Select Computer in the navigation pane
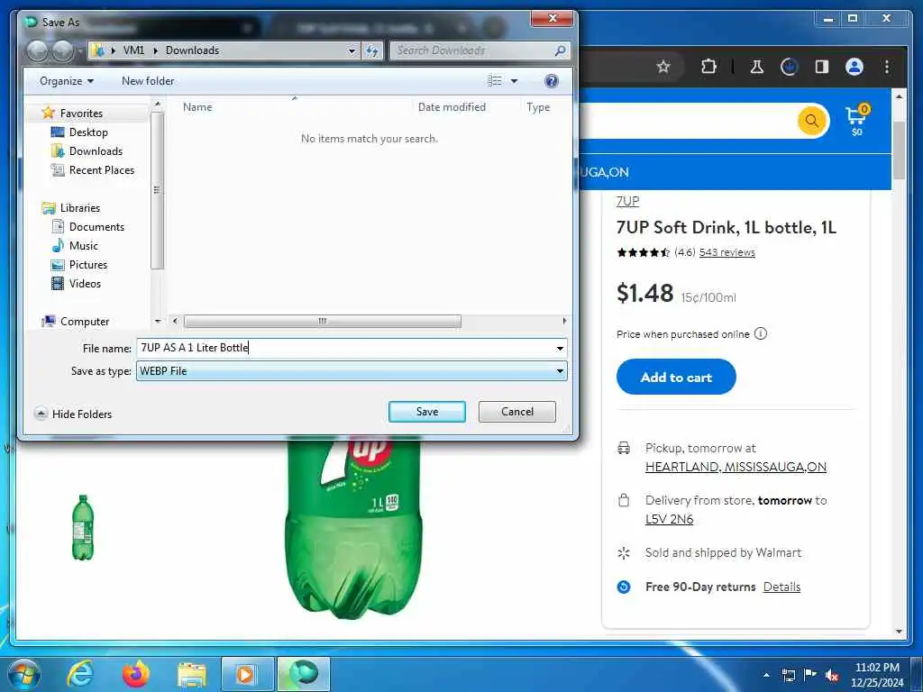The image size is (923, 692). pyautogui.click(x=84, y=322)
